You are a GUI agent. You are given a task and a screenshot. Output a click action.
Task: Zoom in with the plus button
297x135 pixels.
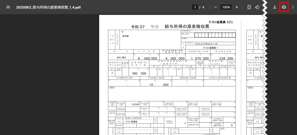(x=237, y=7)
